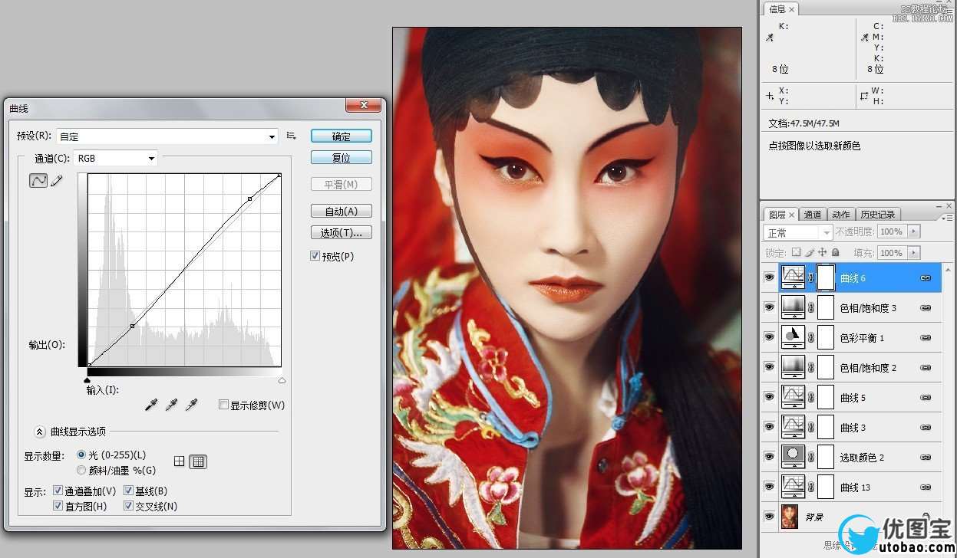
Task: Toggle 基线 baseline checkbox
Action: (128, 491)
